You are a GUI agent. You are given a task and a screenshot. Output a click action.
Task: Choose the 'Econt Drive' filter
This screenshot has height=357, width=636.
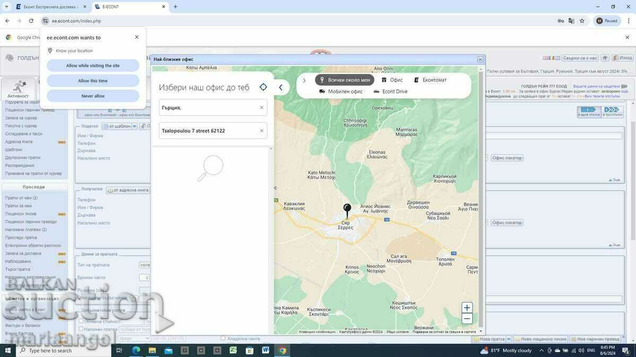coord(391,91)
